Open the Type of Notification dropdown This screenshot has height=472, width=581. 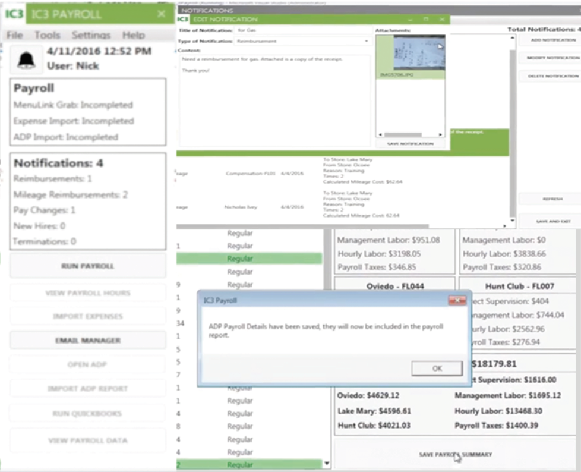tap(366, 41)
